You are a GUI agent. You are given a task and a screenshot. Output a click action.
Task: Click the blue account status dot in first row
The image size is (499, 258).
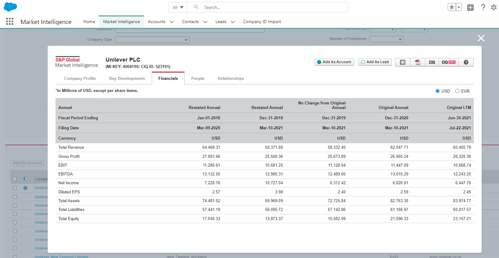(x=25, y=188)
